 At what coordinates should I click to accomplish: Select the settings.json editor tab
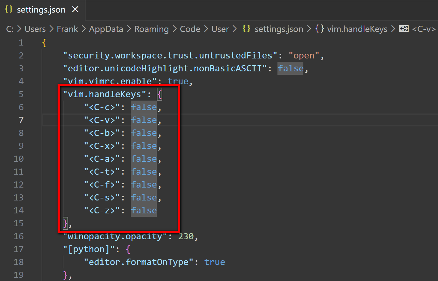point(42,10)
